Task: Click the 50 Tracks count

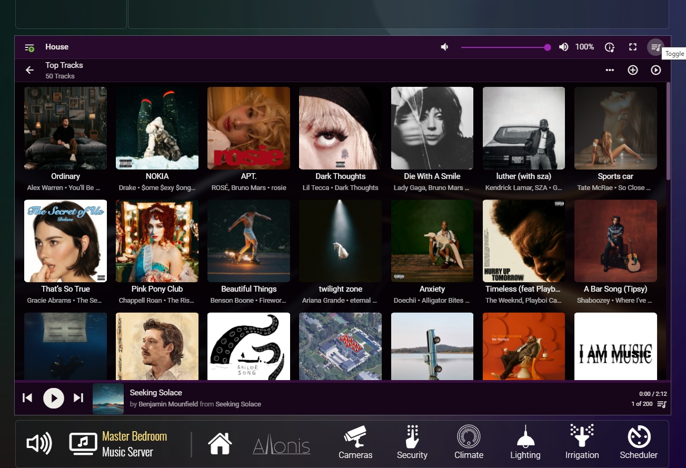Action: (x=60, y=76)
